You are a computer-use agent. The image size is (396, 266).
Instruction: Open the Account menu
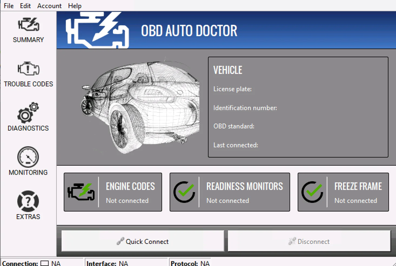(49, 6)
